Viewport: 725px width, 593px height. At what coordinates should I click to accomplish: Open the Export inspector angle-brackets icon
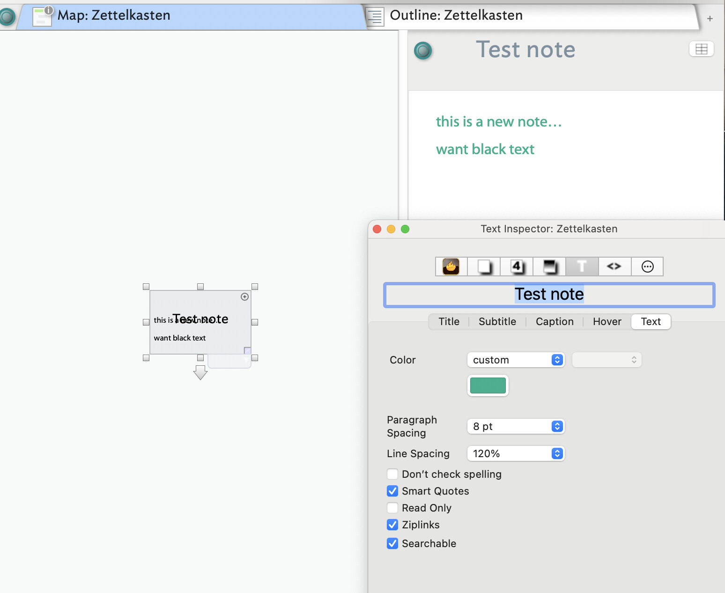point(614,267)
